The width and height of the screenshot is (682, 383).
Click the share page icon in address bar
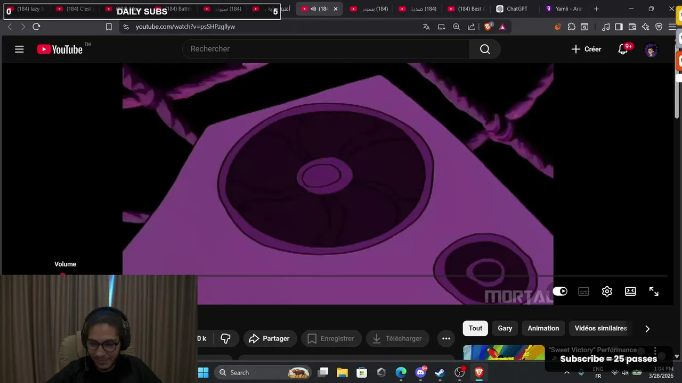click(x=471, y=27)
